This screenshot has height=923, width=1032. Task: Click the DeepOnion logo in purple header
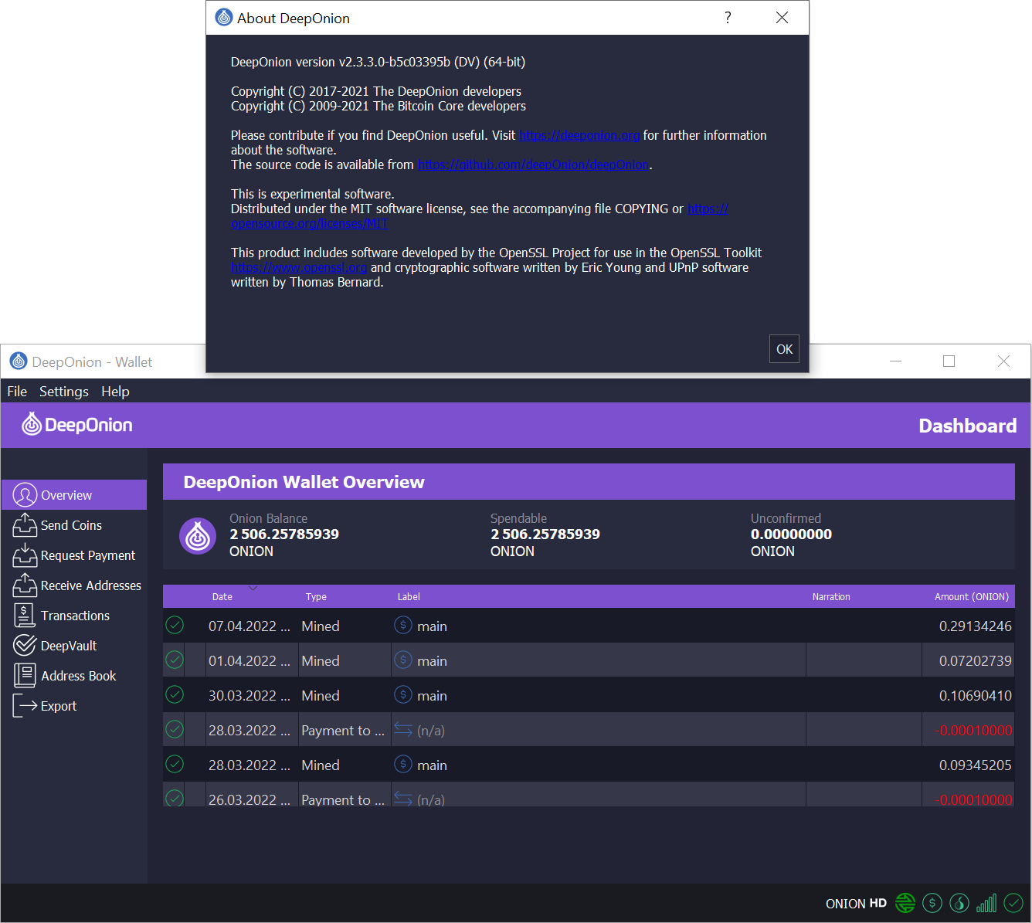(x=77, y=424)
